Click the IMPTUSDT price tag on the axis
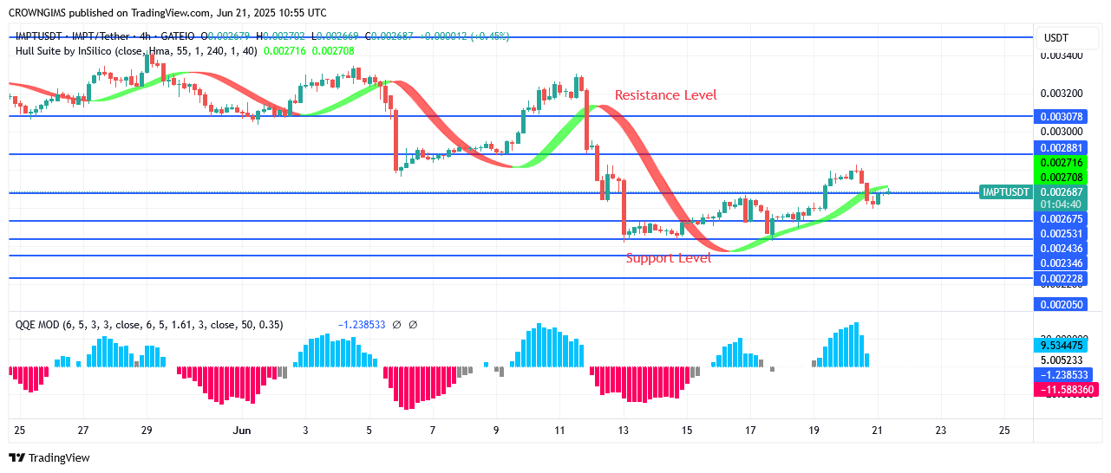Viewport: 1111px width, 473px height. pos(1006,192)
